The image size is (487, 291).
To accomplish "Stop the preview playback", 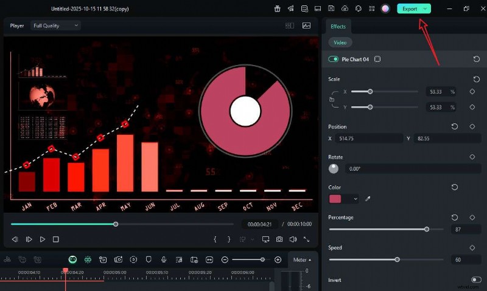I will click(56, 239).
